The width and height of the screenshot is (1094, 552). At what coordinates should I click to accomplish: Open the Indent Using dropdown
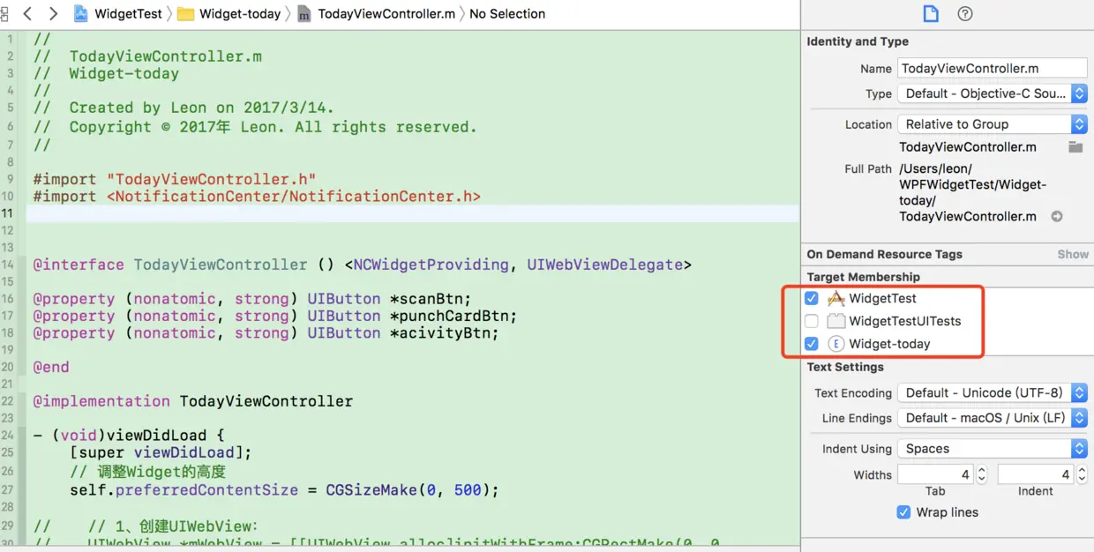pos(993,449)
